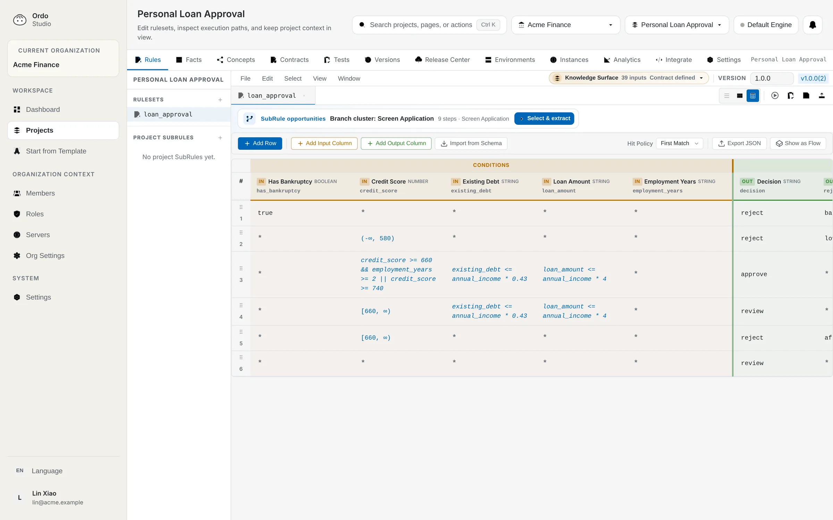Open the Roles shield item
Image resolution: width=833 pixels, height=520 pixels.
point(63,214)
